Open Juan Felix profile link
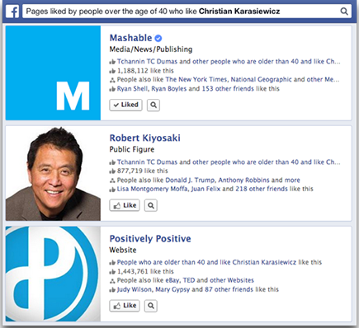 205,189
